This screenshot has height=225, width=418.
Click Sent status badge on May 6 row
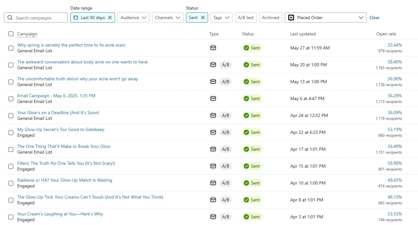252,98
